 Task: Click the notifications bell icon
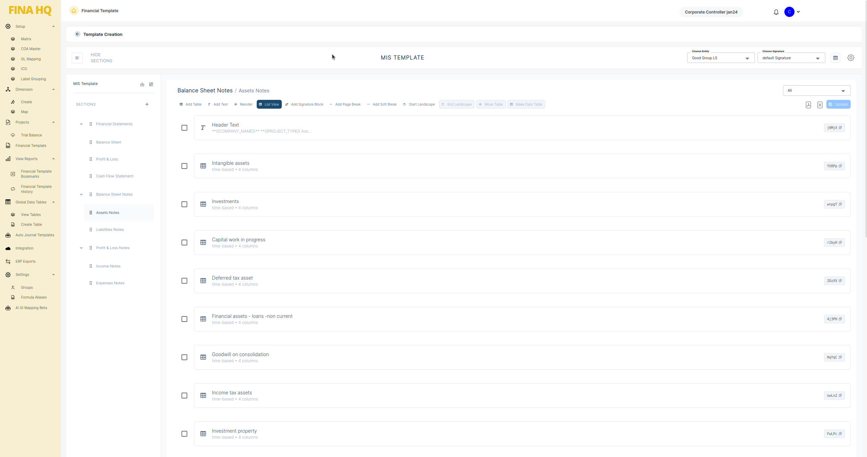[x=776, y=12]
